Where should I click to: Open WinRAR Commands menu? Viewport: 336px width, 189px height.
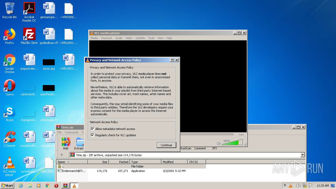click(x=71, y=132)
